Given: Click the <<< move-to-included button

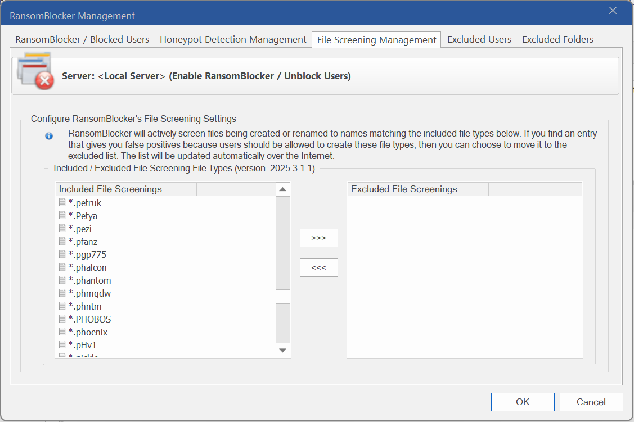Looking at the screenshot, I should [318, 267].
